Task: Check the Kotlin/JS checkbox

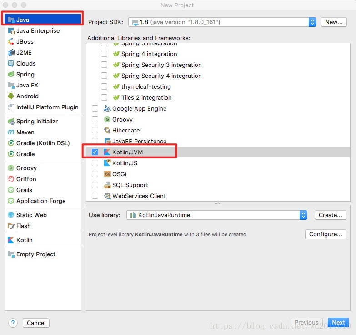Action: 95,163
